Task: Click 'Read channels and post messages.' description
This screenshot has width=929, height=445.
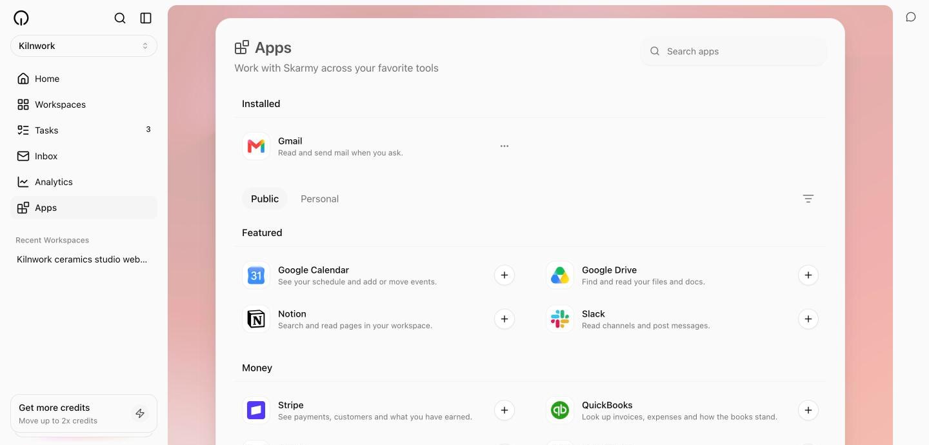Action: (x=646, y=326)
